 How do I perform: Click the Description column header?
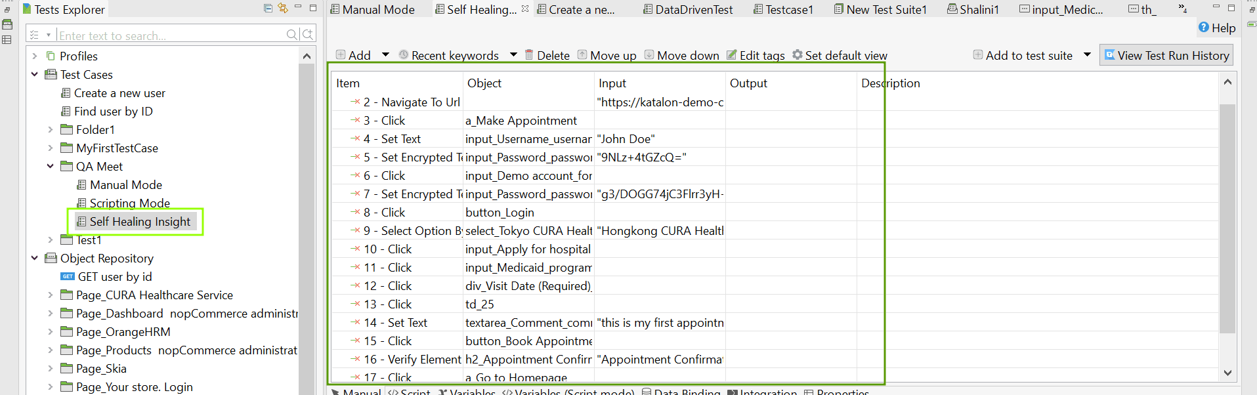891,83
